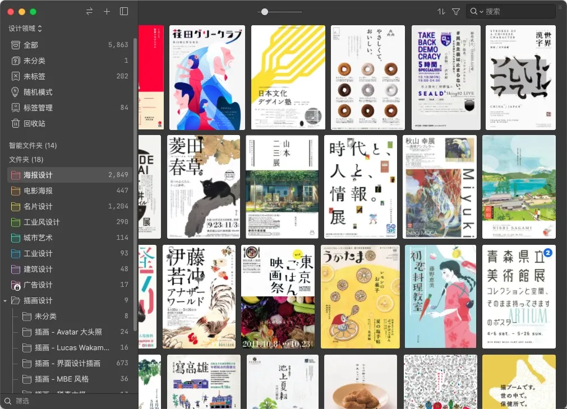The height and width of the screenshot is (409, 567).
Task: Click the sidebar vertical scrollbar
Action: click(135, 184)
